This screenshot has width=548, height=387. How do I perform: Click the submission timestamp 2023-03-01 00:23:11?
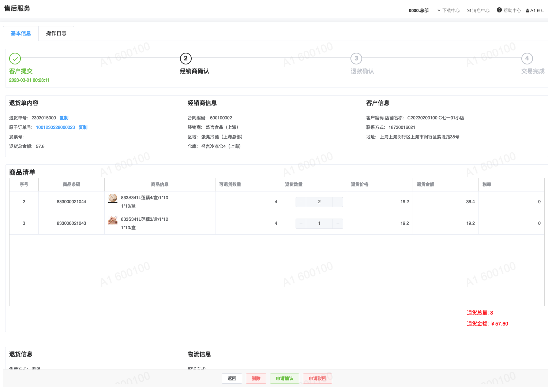29,80
